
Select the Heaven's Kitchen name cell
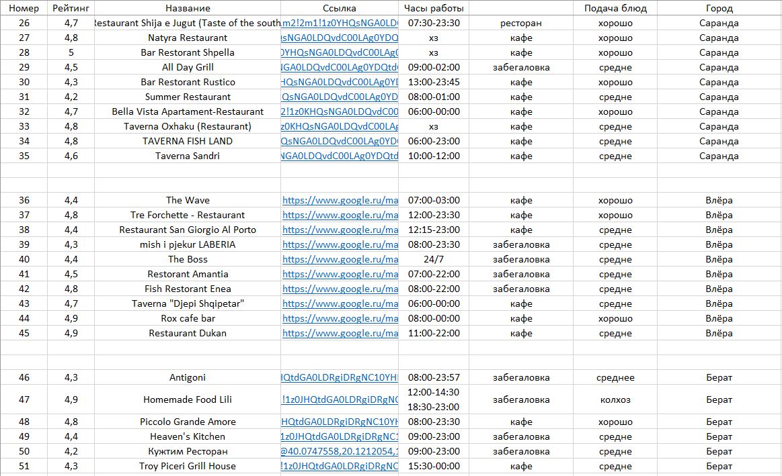click(x=188, y=436)
